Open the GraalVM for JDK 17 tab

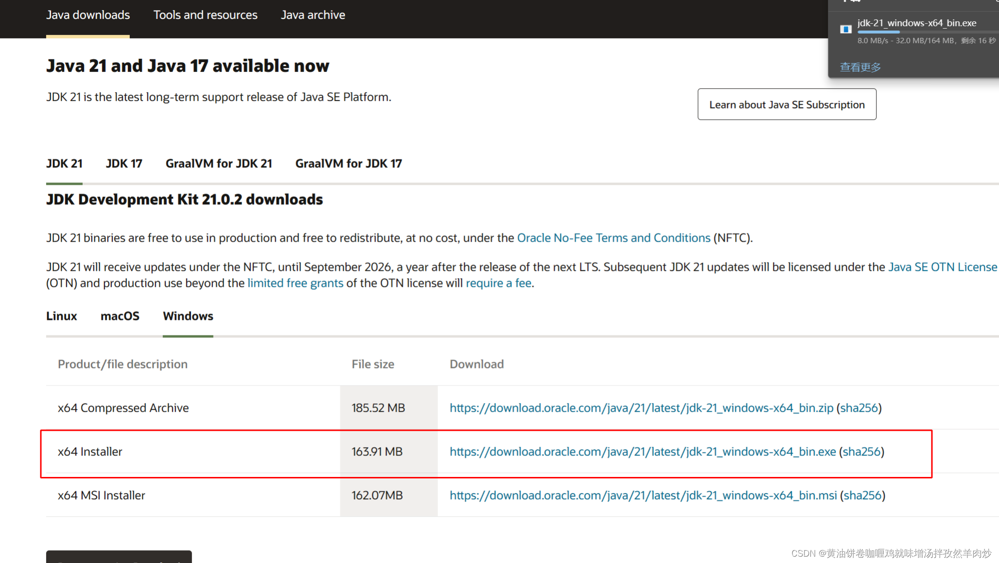(x=349, y=163)
